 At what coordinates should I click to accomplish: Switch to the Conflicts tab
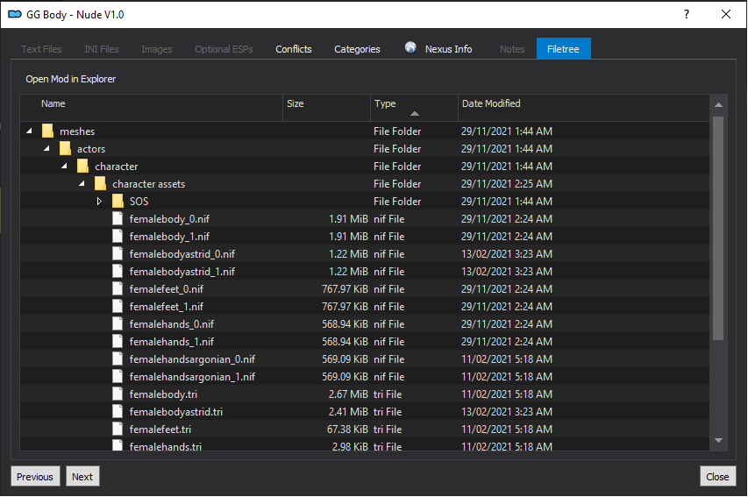pos(294,49)
